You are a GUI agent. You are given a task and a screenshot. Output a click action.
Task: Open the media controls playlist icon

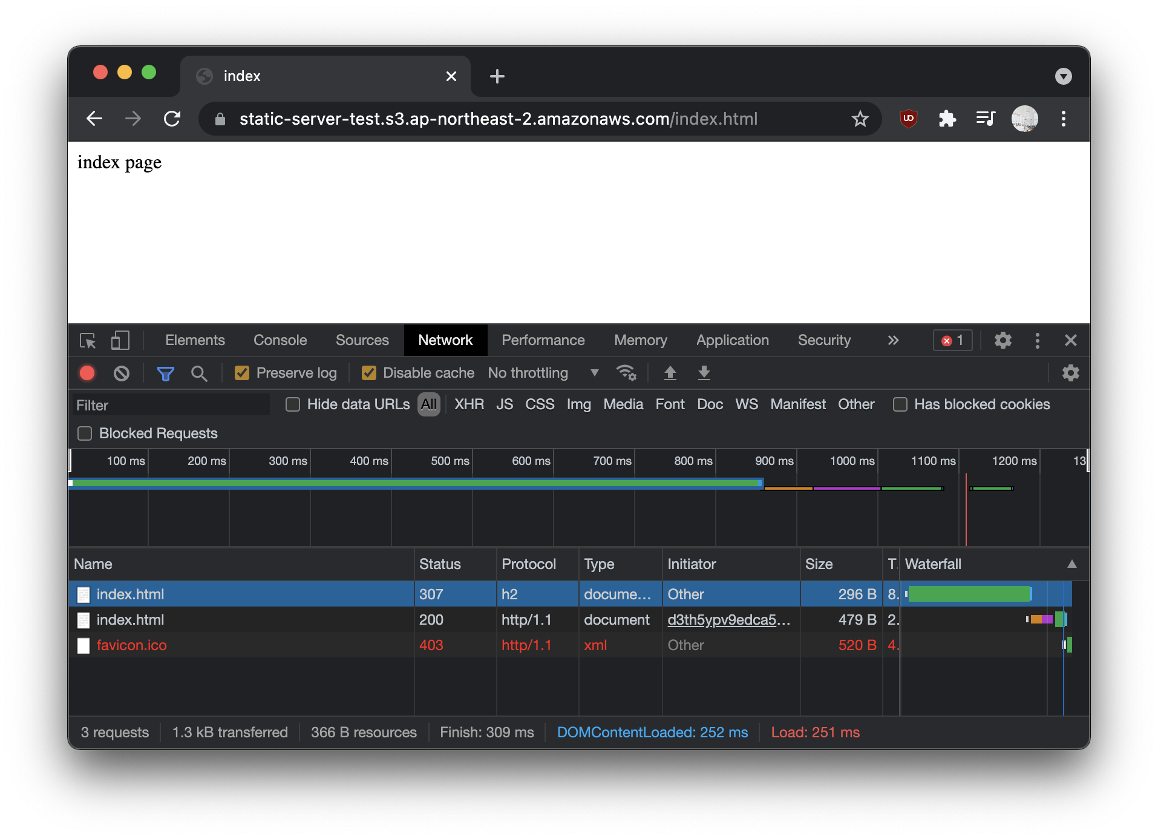pyautogui.click(x=986, y=119)
